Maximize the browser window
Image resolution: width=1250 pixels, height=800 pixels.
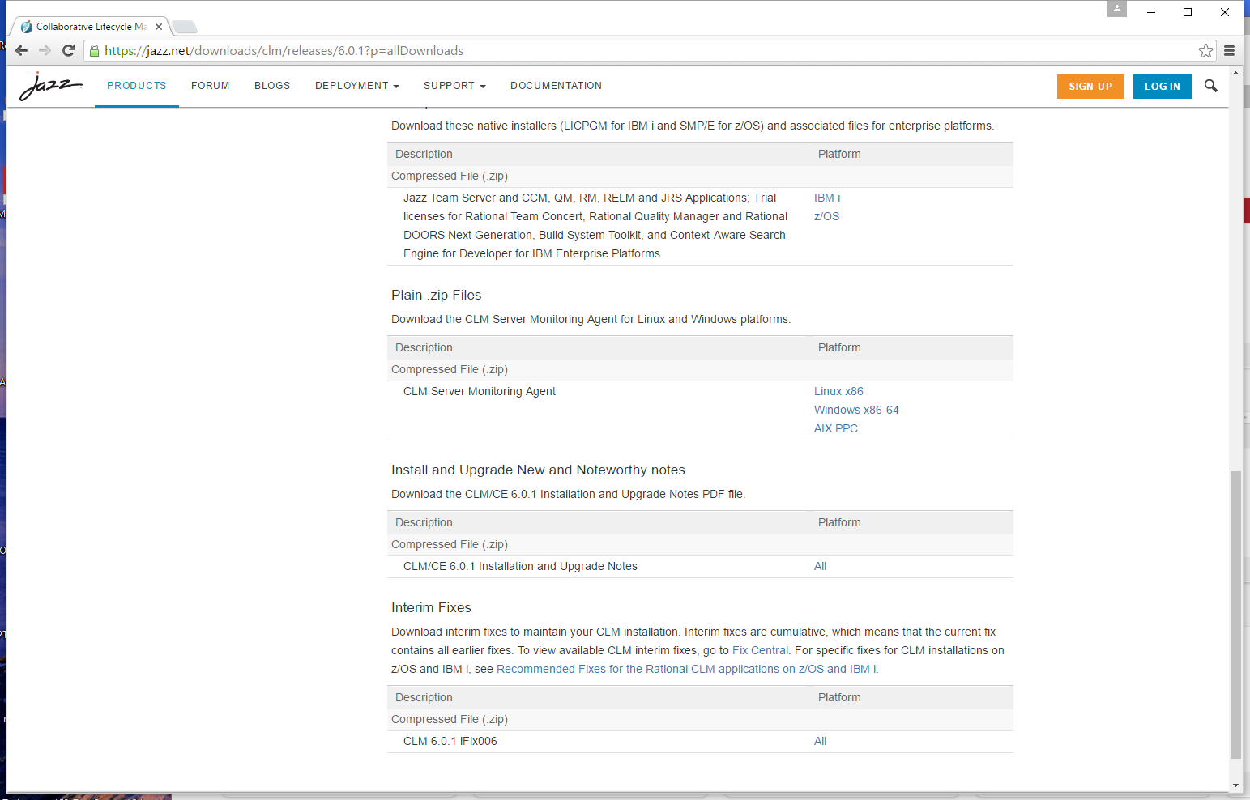point(1188,12)
